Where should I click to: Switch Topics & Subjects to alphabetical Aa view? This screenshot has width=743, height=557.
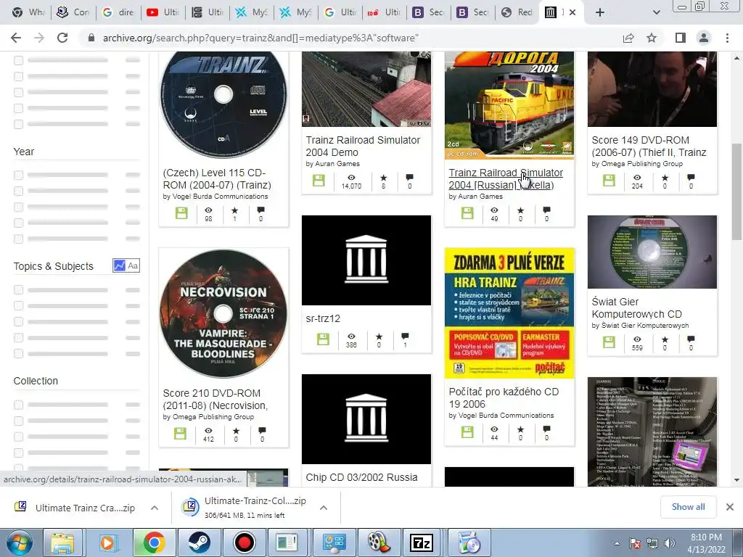(x=133, y=265)
